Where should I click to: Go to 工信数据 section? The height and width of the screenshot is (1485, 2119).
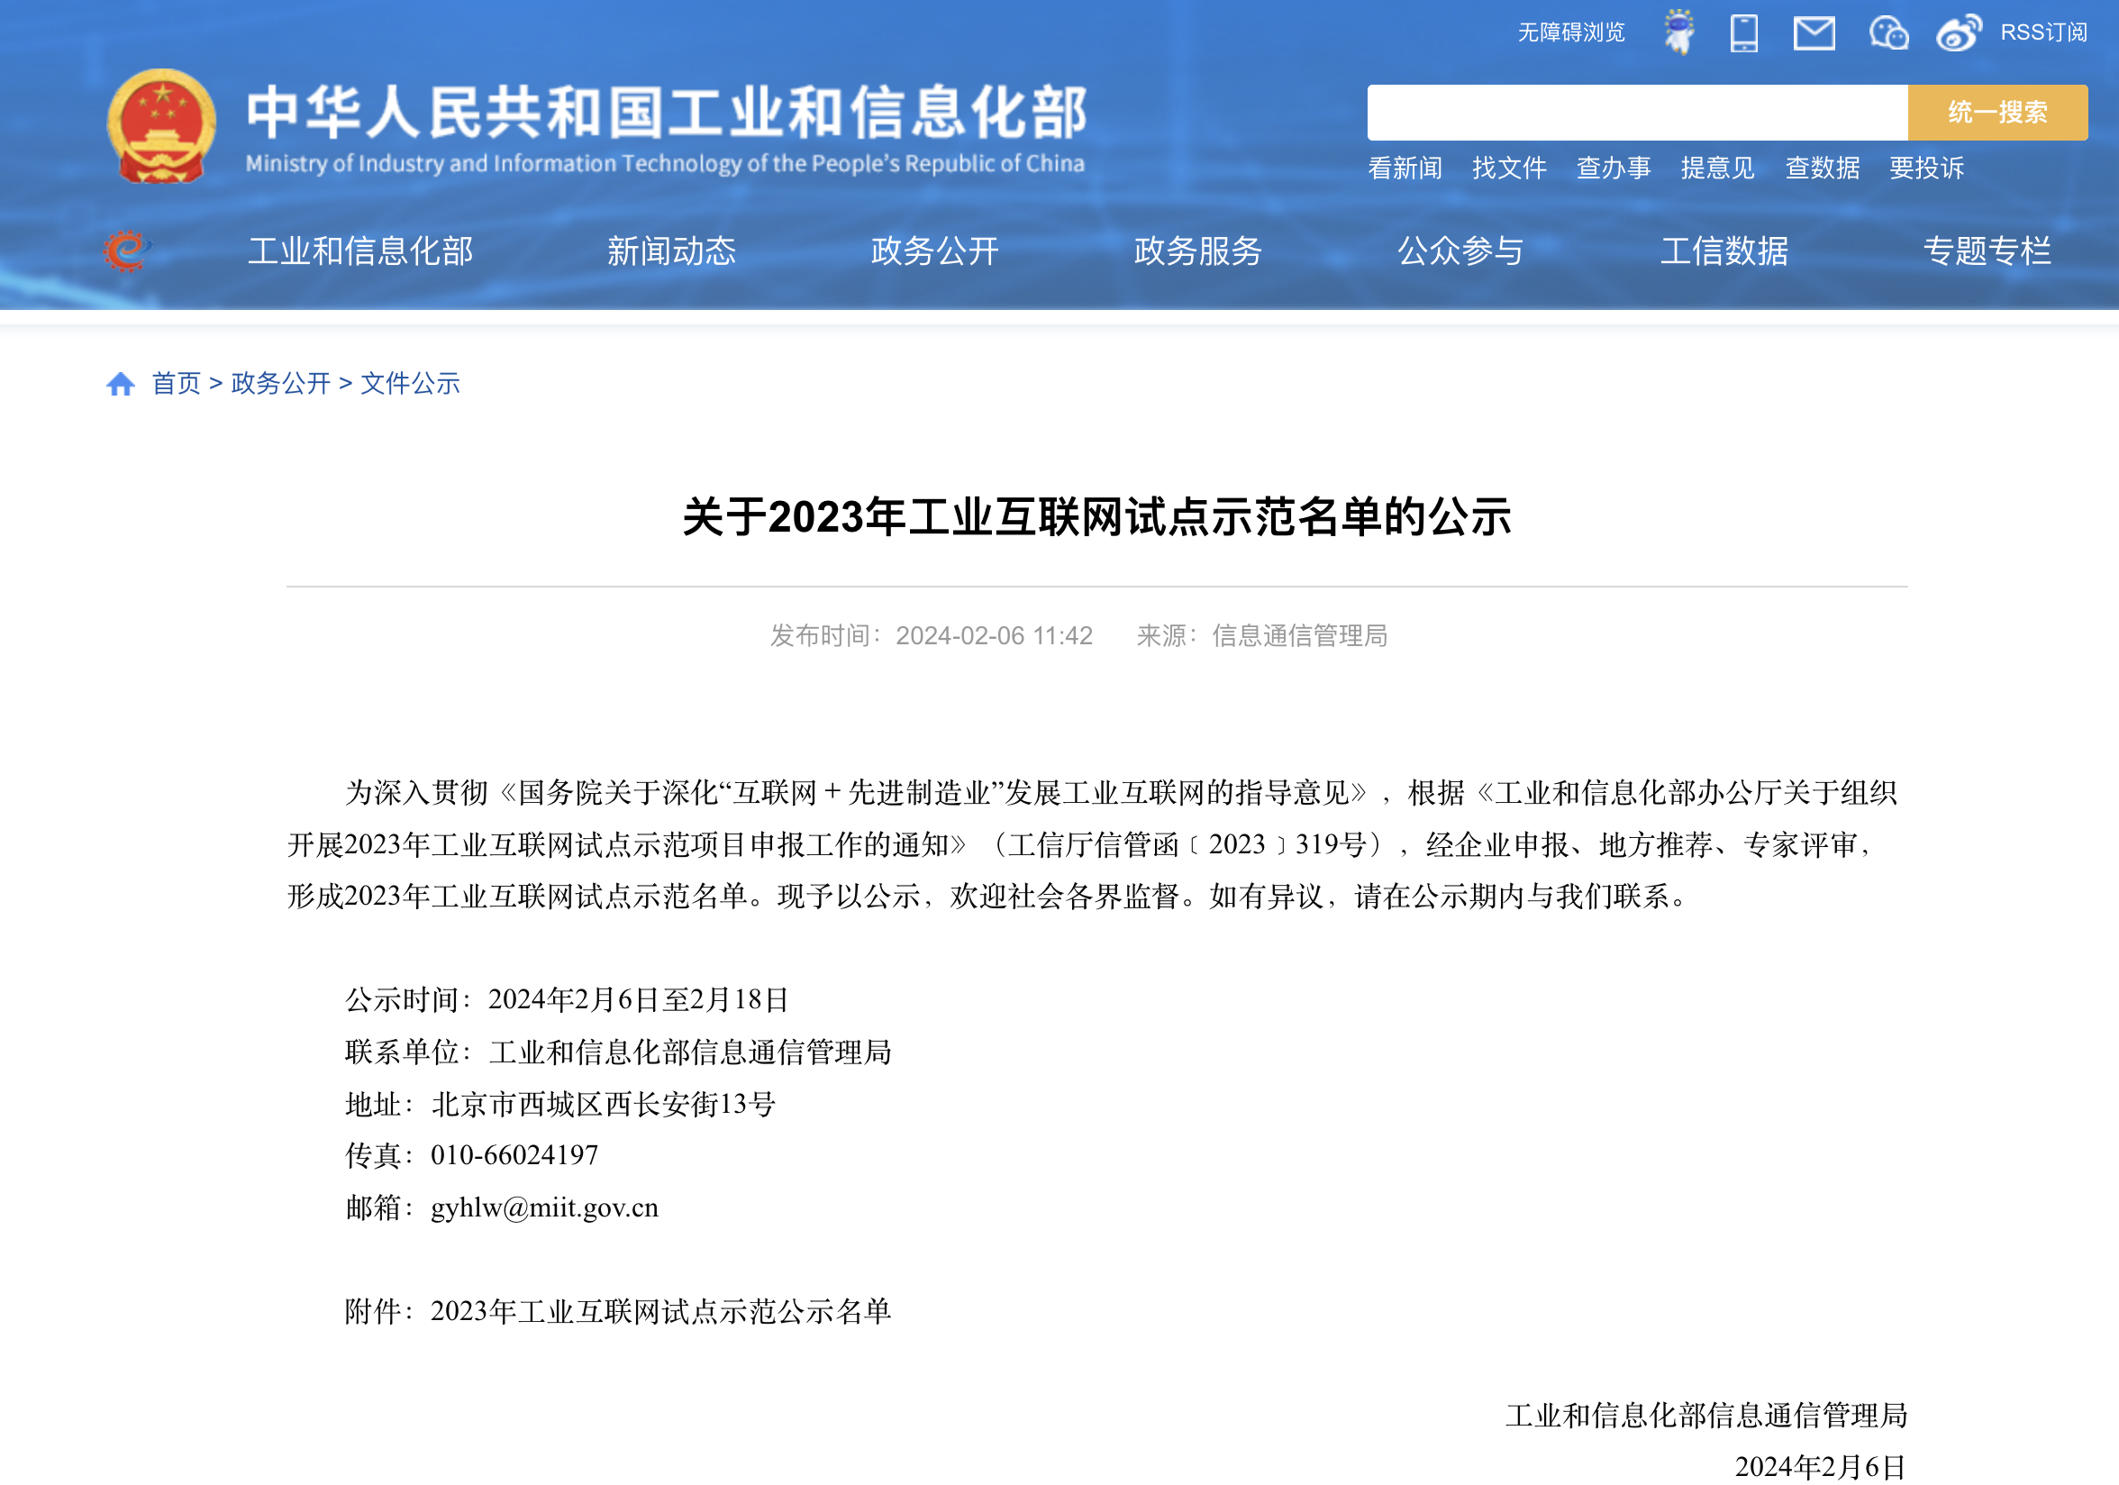tap(1723, 251)
